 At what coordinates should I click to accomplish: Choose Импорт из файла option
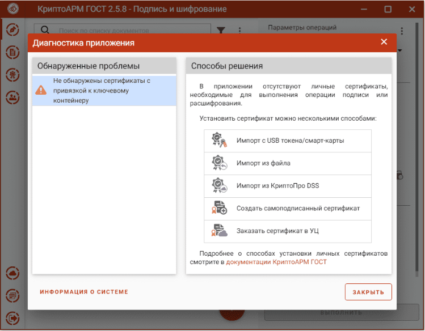point(288,163)
